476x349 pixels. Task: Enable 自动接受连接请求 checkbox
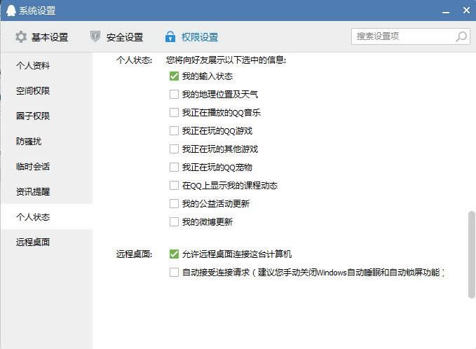(x=174, y=273)
